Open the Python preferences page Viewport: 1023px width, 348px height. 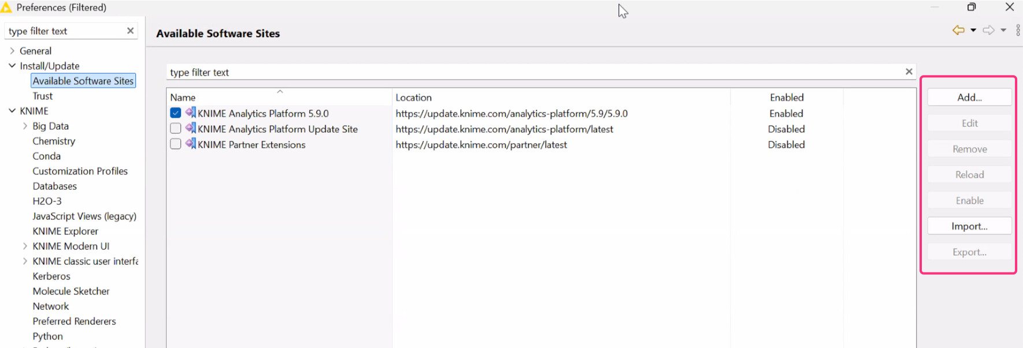coord(47,336)
